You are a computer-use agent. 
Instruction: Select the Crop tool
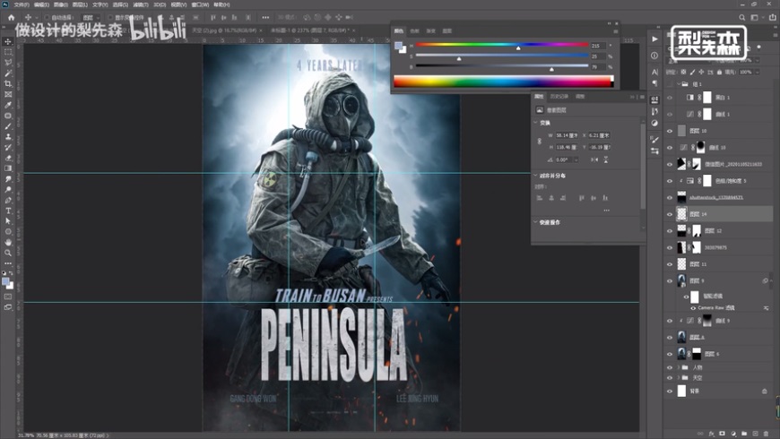(x=8, y=83)
